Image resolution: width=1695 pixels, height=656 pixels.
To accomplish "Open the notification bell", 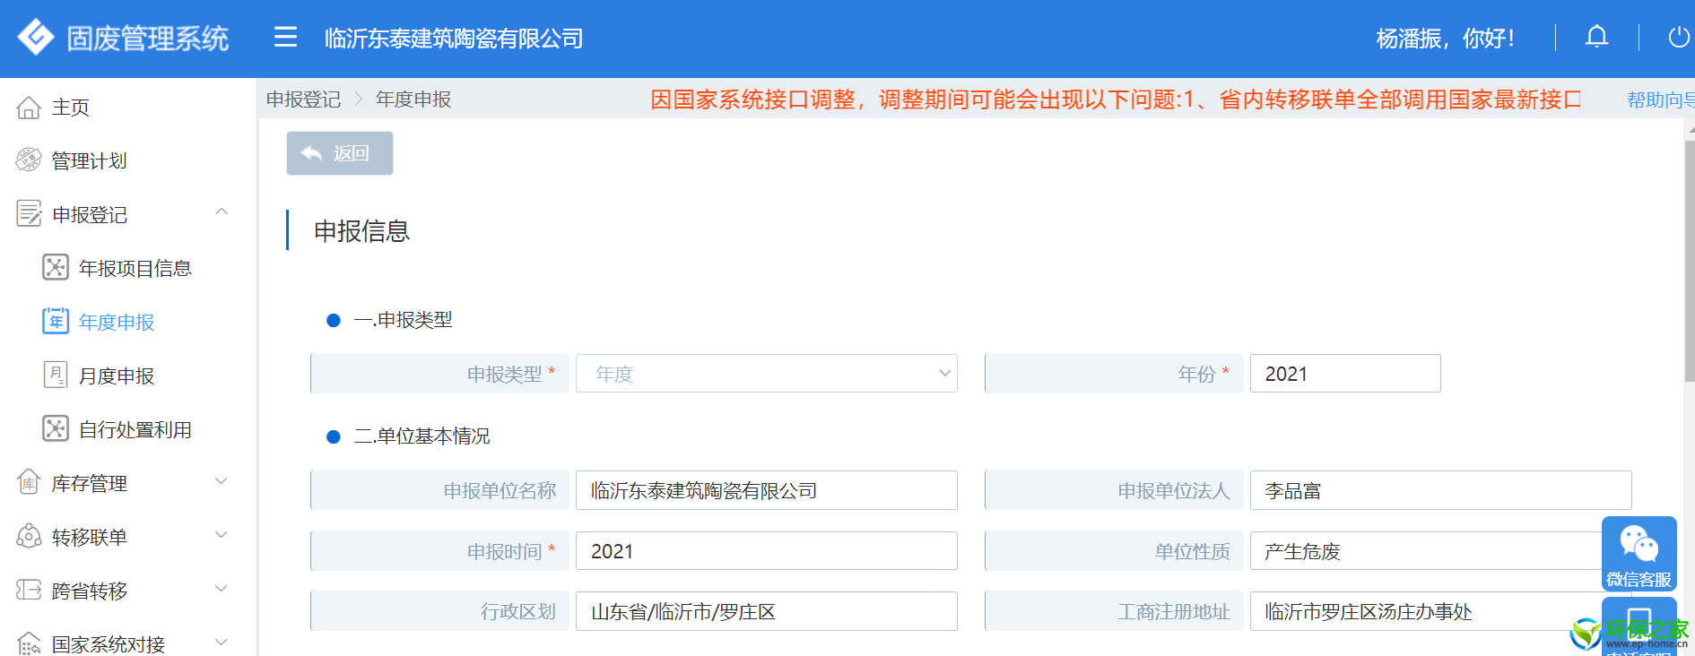I will point(1596,37).
